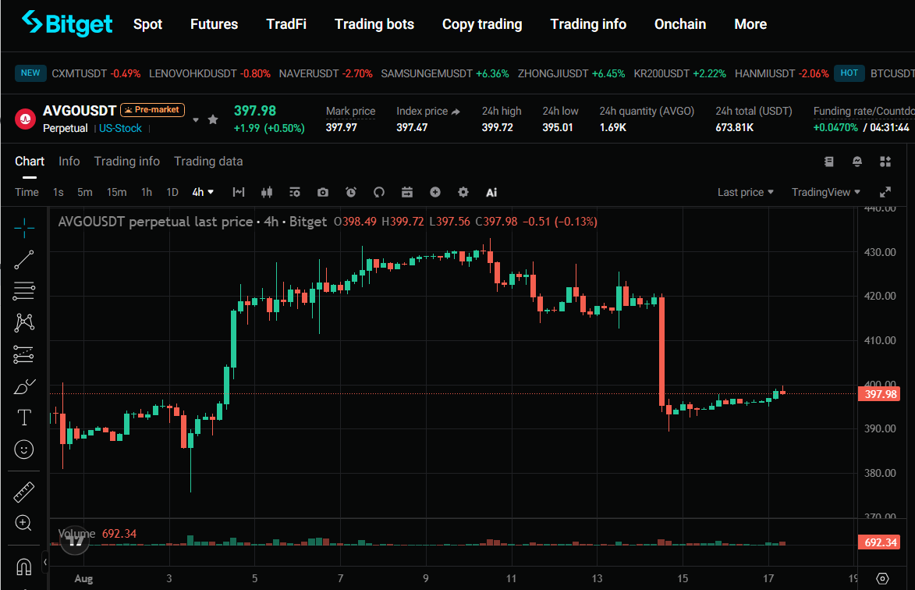This screenshot has width=915, height=590.
Task: Select the ruler measure tool
Action: point(24,492)
